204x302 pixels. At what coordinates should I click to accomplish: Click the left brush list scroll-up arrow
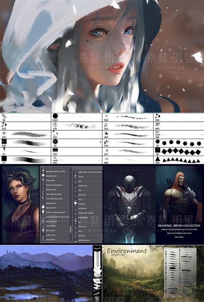[71, 169]
